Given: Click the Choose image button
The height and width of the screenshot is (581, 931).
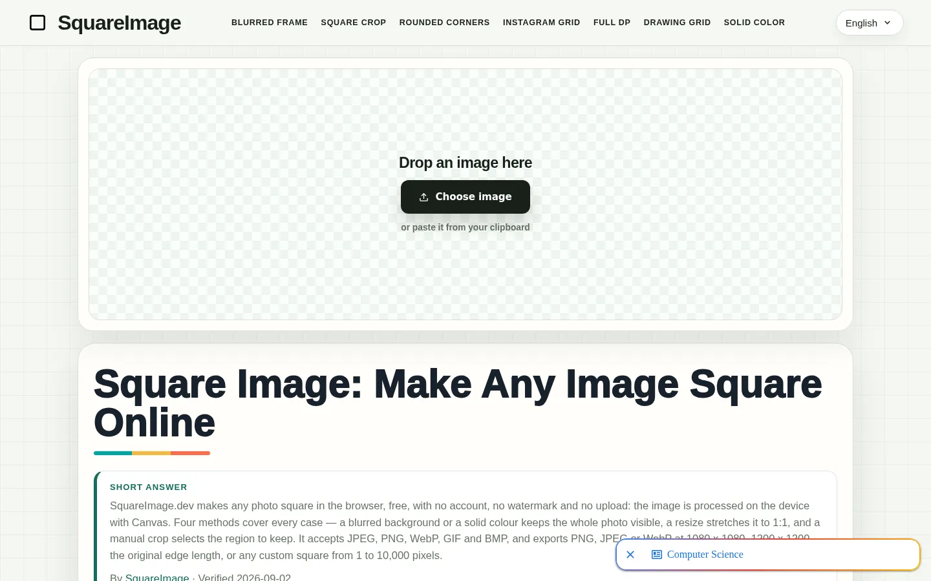Looking at the screenshot, I should pyautogui.click(x=465, y=197).
